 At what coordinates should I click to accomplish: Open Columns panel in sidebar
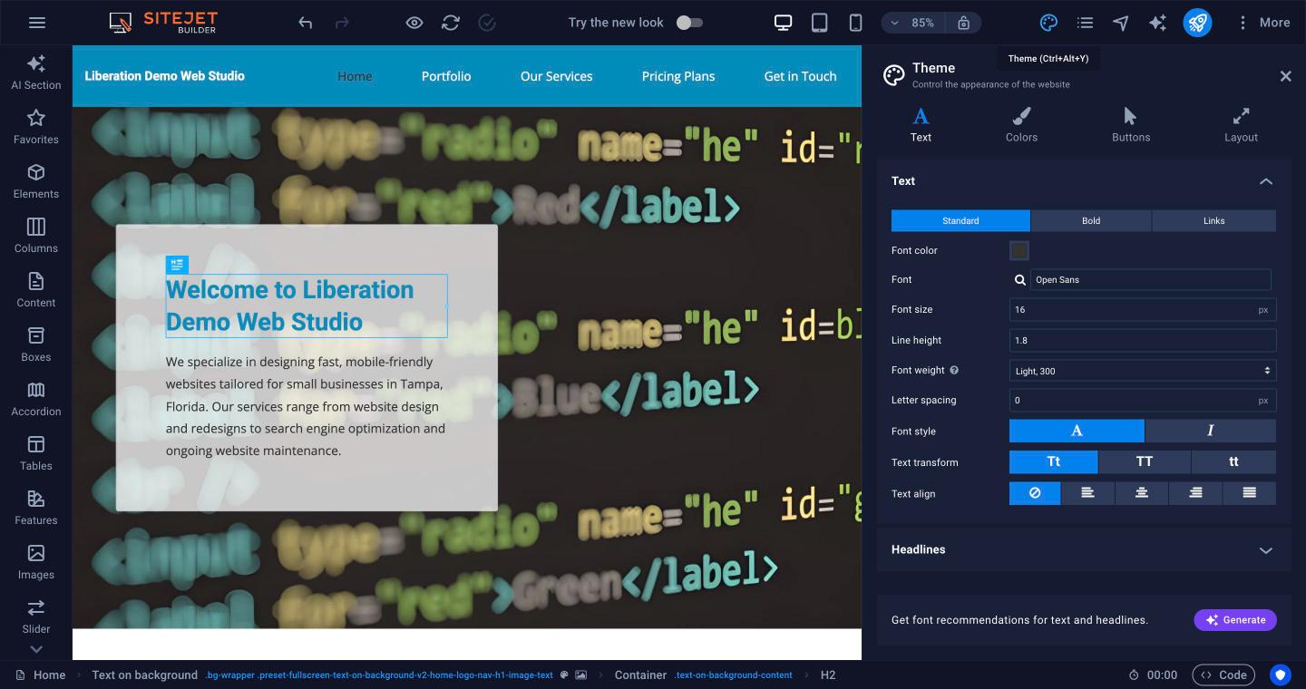(36, 236)
